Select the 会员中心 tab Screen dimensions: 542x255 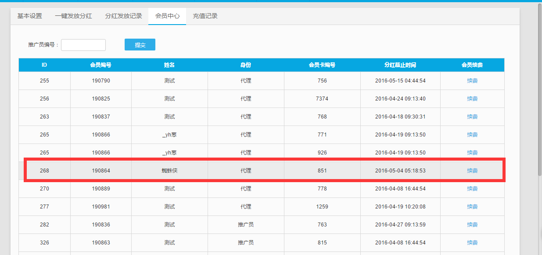click(167, 16)
